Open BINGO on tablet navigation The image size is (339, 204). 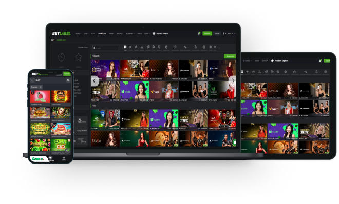coord(257,61)
